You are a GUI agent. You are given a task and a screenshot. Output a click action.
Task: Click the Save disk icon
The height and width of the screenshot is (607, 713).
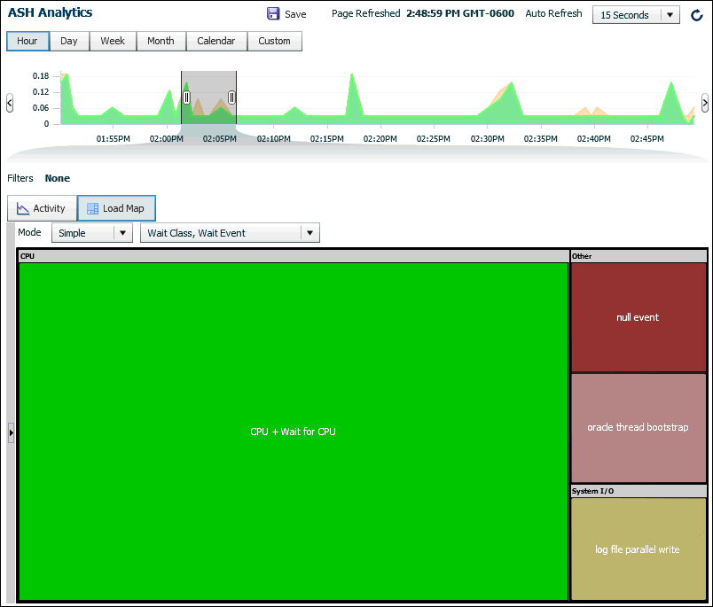click(273, 14)
